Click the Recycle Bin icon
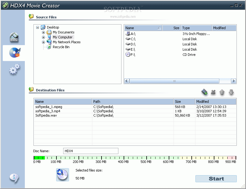246x189 pixels. 49,47
